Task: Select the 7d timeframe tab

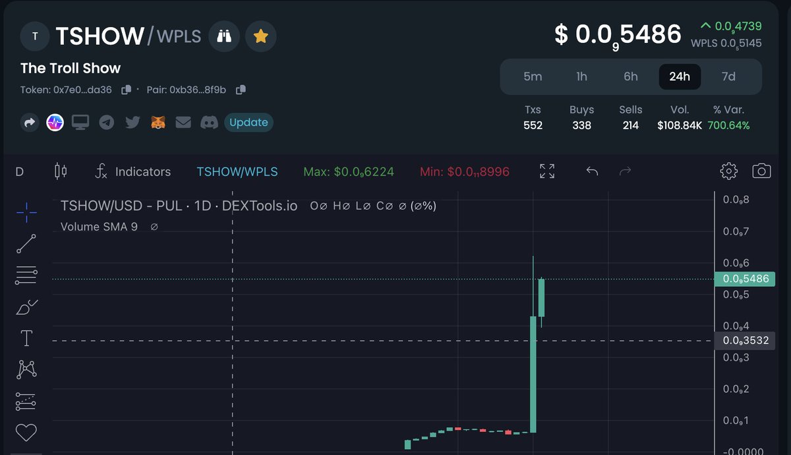Action: coord(728,76)
